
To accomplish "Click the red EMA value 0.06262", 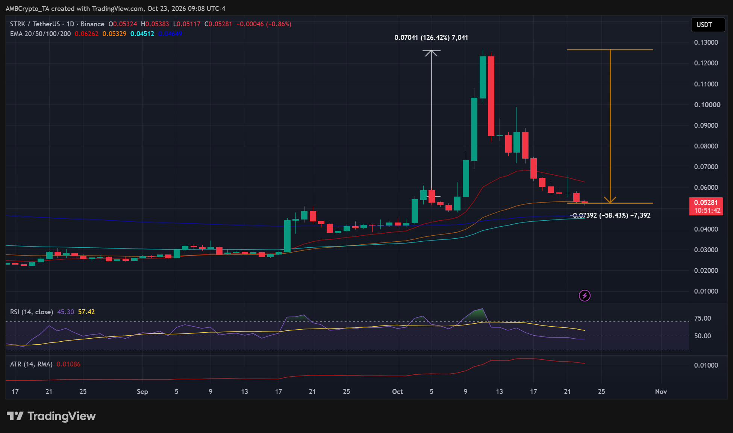I will pos(86,34).
